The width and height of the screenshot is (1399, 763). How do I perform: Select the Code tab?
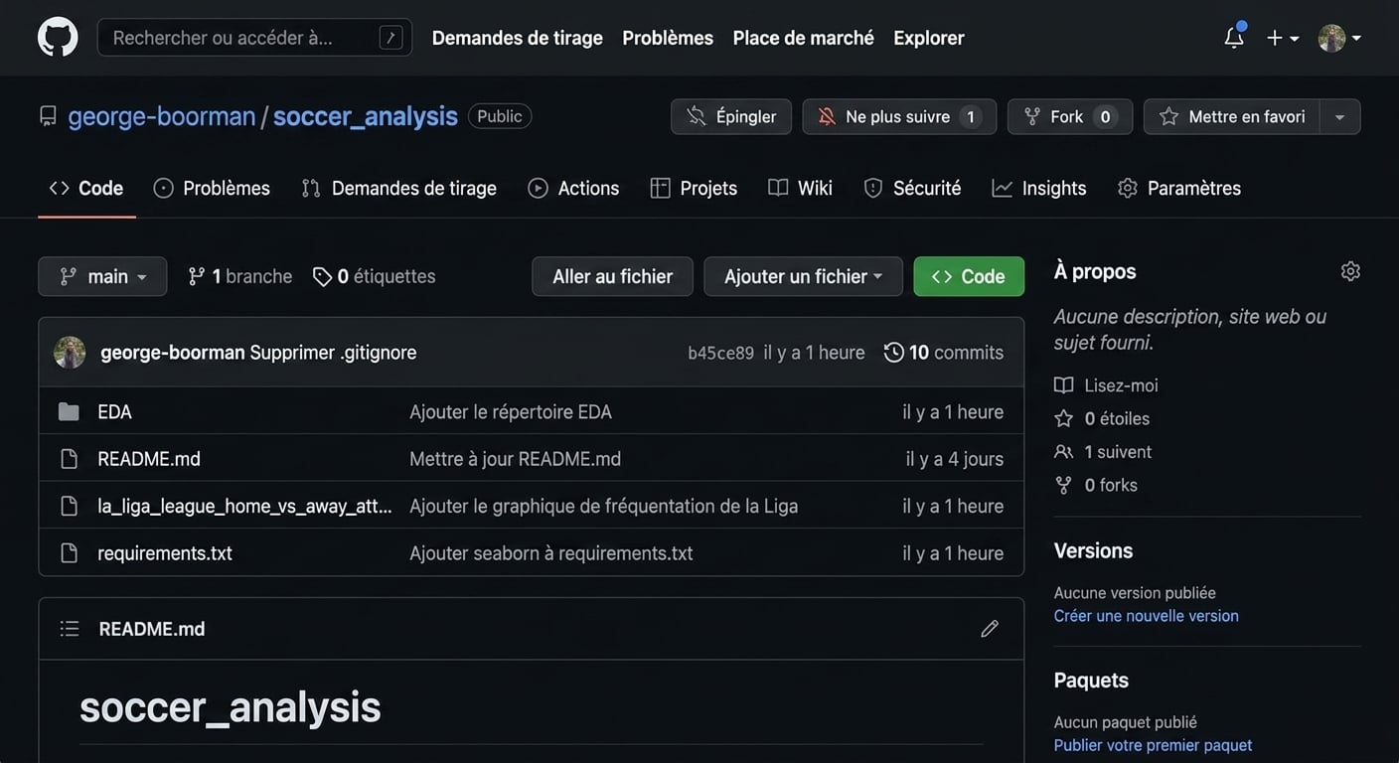pyautogui.click(x=86, y=188)
